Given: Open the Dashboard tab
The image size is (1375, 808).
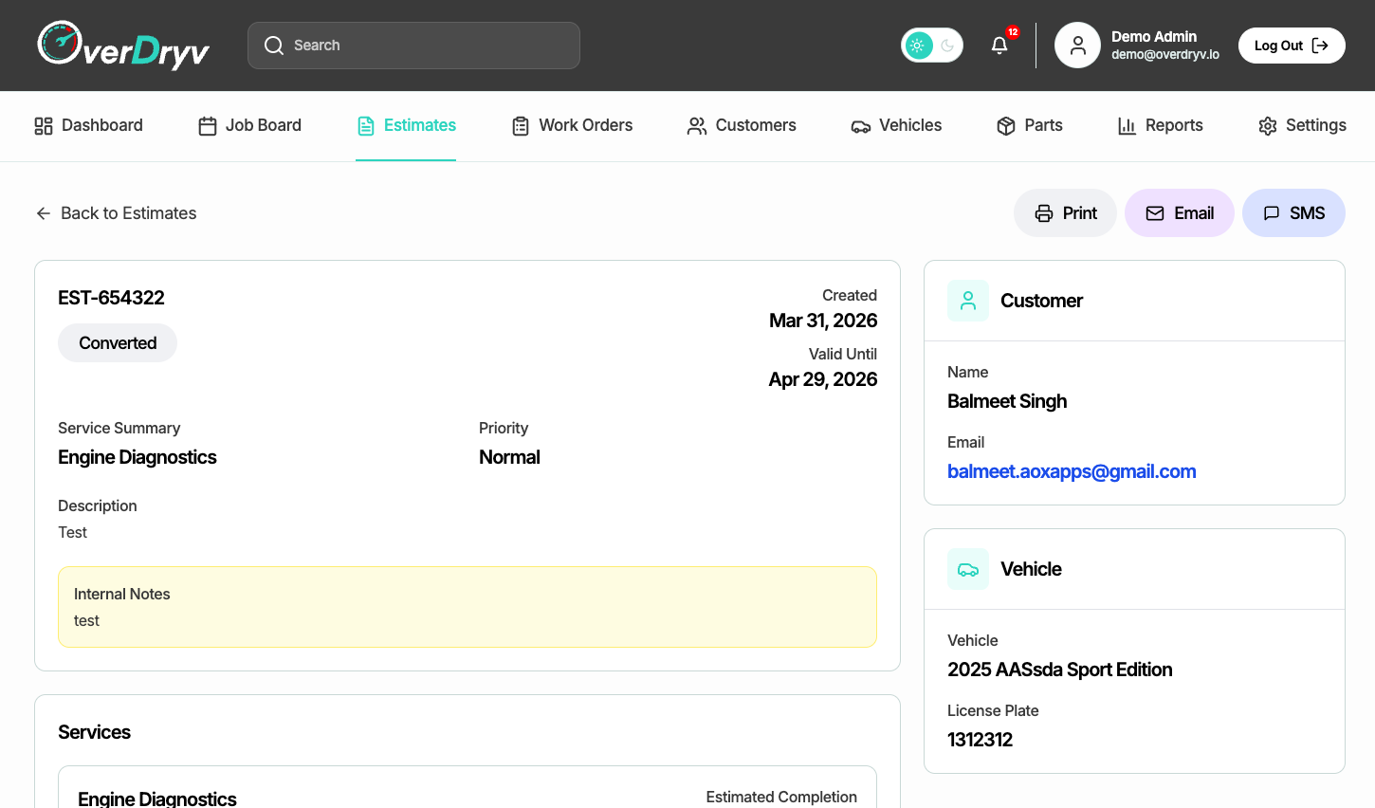Looking at the screenshot, I should pos(88,125).
